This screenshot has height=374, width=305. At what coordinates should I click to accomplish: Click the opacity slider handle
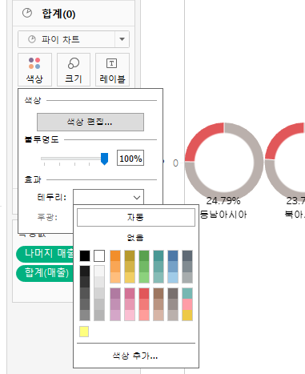[104, 159]
